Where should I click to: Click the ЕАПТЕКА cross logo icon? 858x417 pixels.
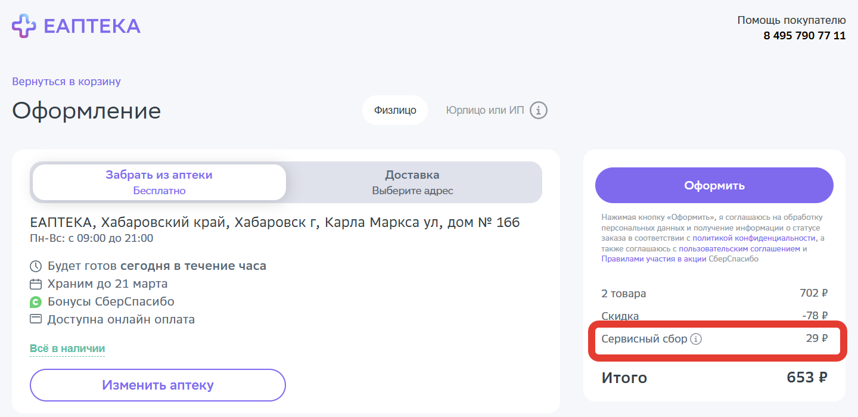click(x=24, y=26)
